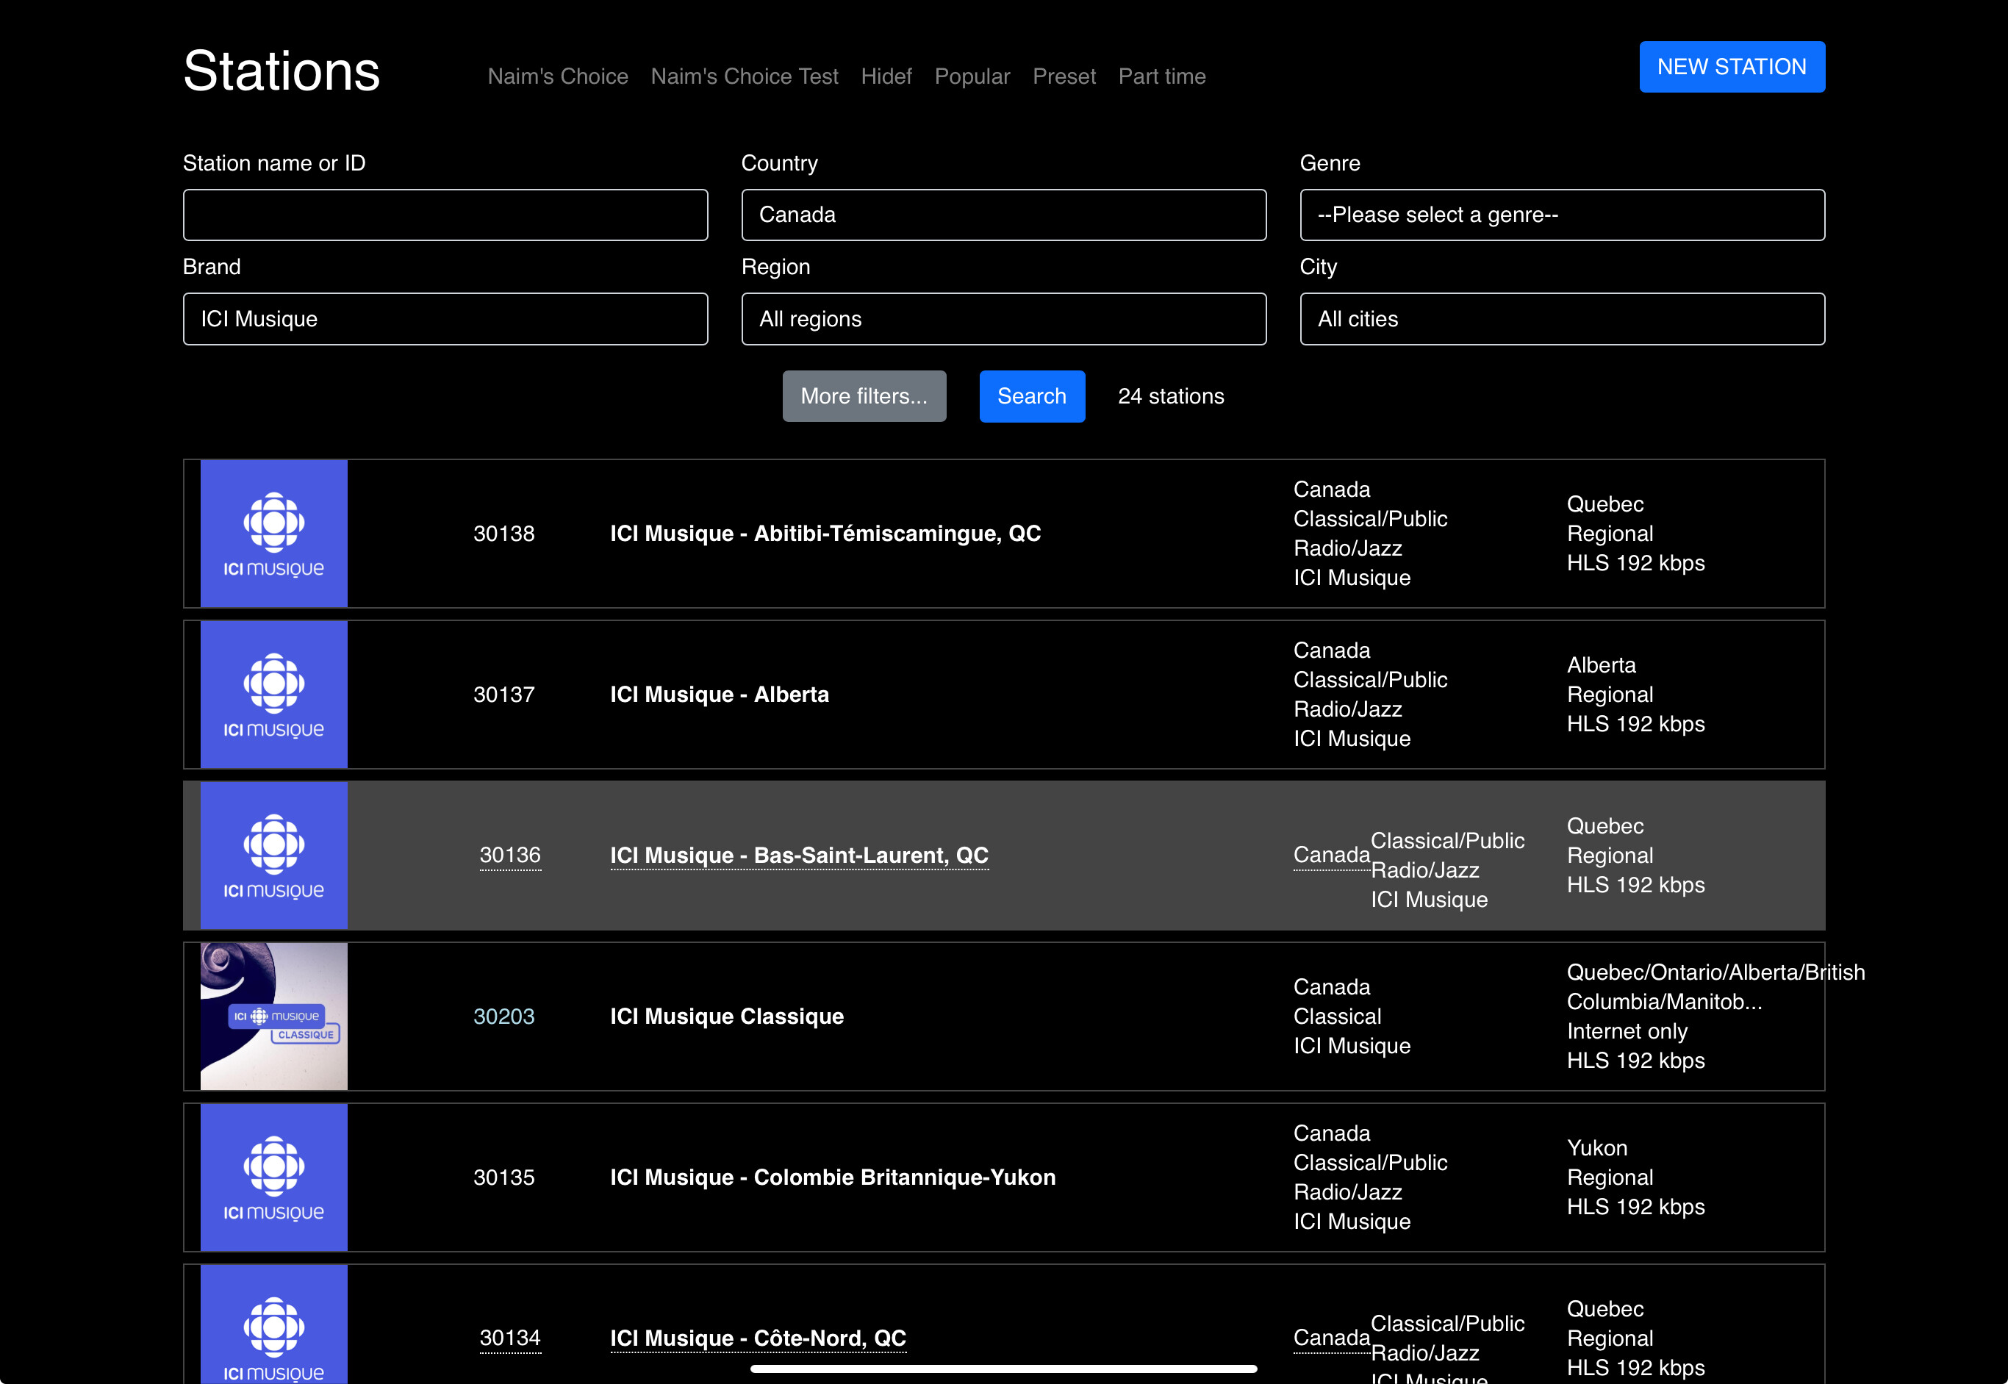Switch to the Popular tab
Screen dimensions: 2008x1384
tap(972, 76)
